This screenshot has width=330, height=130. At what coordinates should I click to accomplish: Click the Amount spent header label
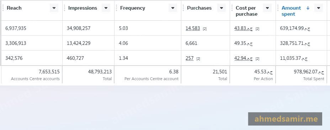(x=291, y=11)
